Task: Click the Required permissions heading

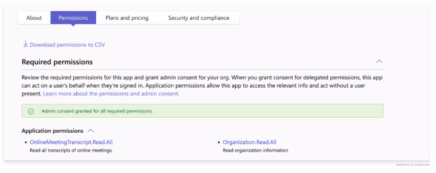Action: pos(58,62)
